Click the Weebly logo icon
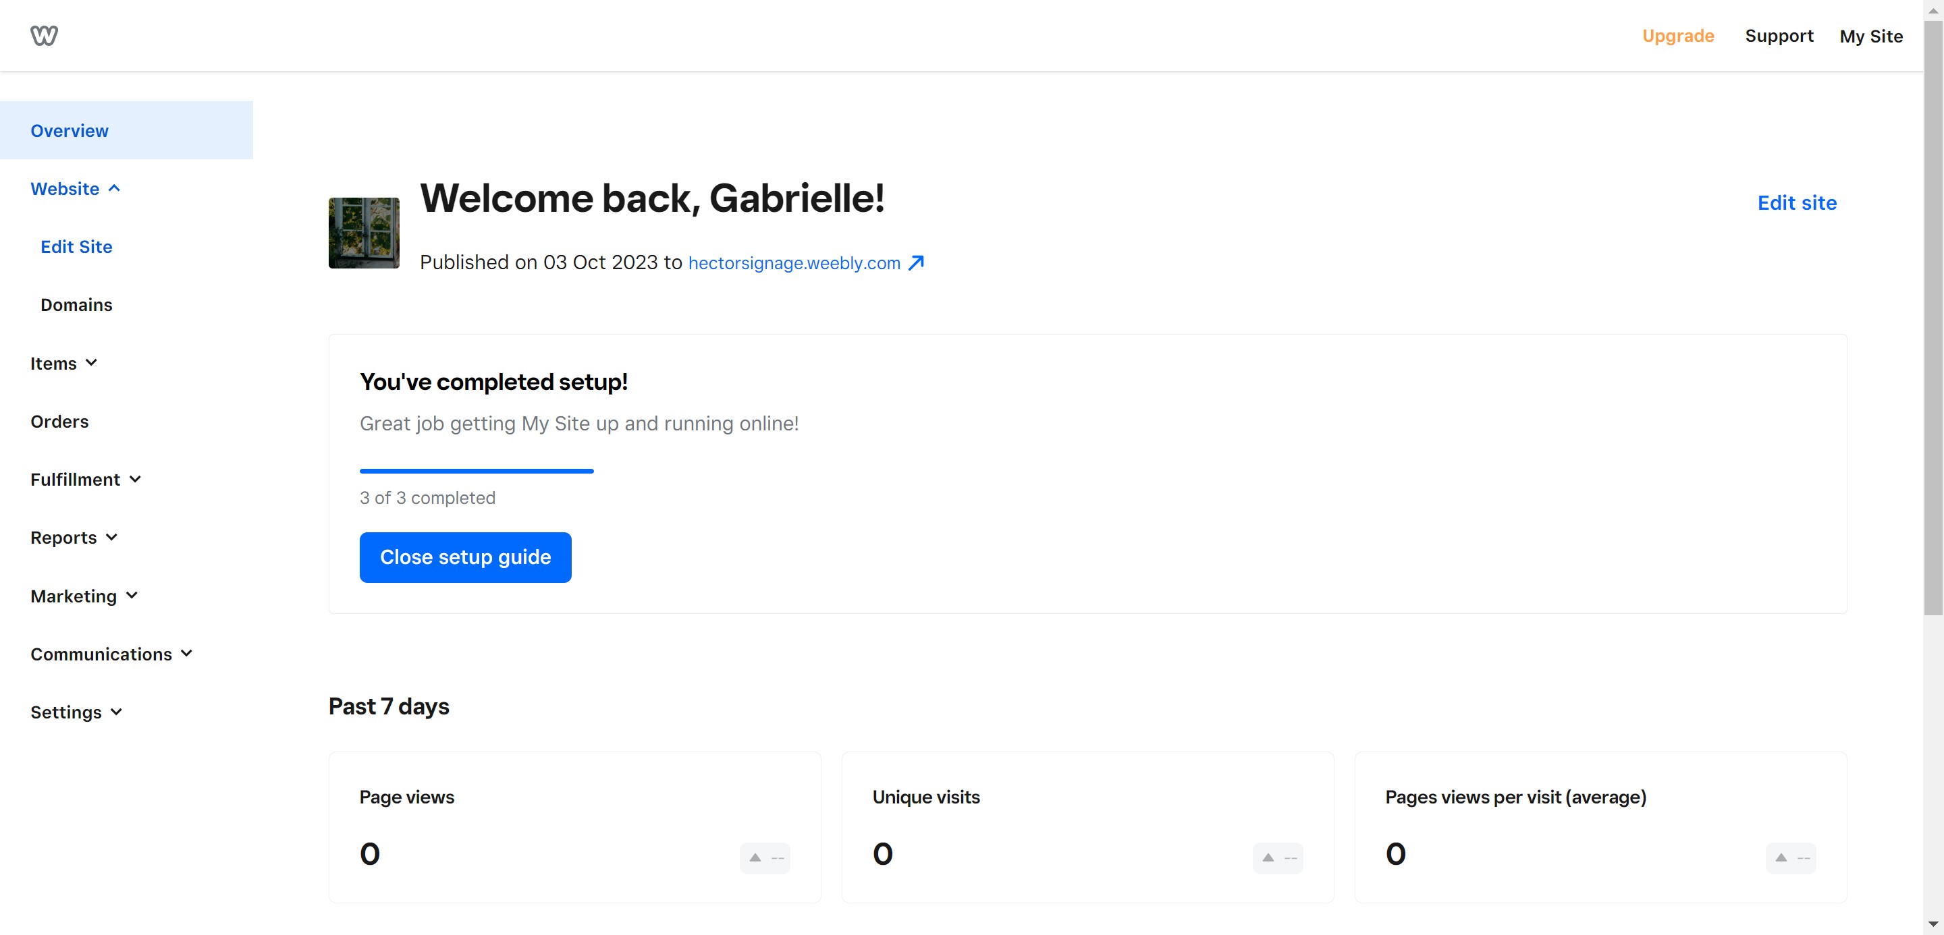 44,36
